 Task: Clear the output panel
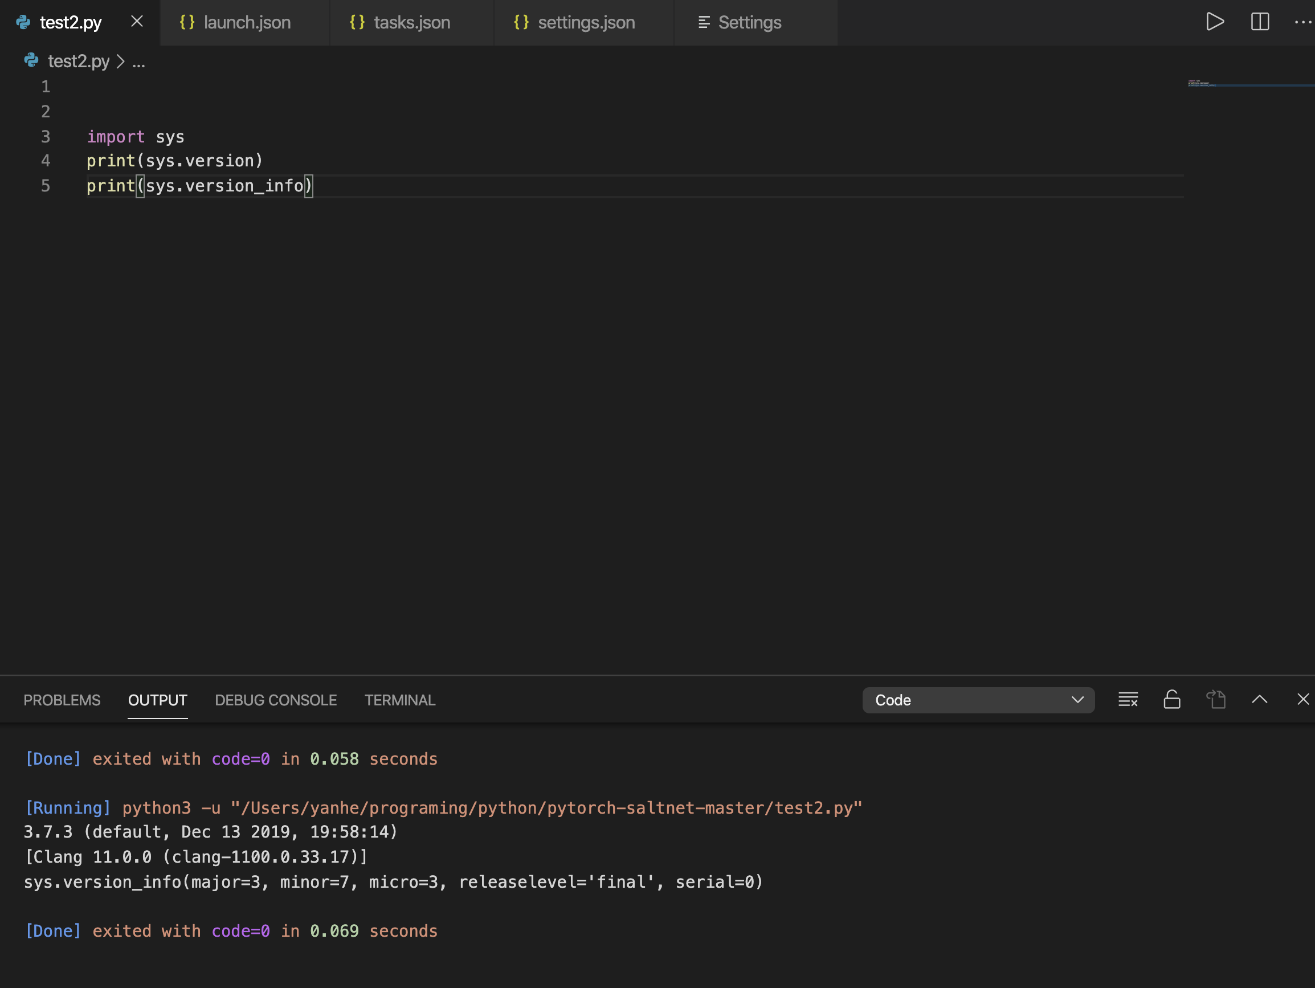tap(1127, 700)
